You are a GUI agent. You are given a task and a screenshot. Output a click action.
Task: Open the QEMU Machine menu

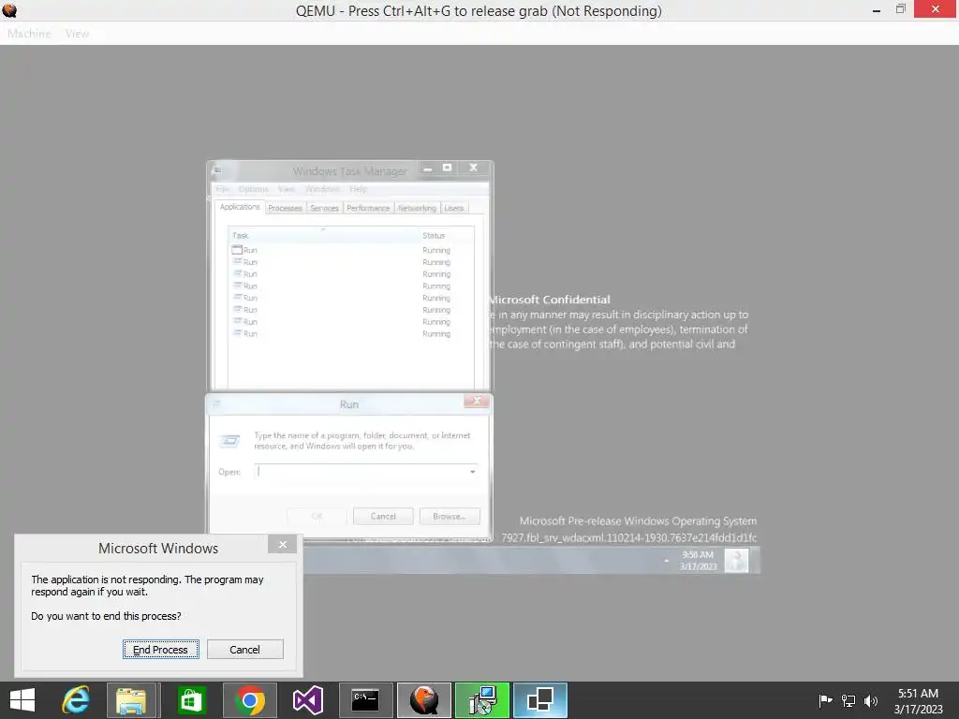29,34
